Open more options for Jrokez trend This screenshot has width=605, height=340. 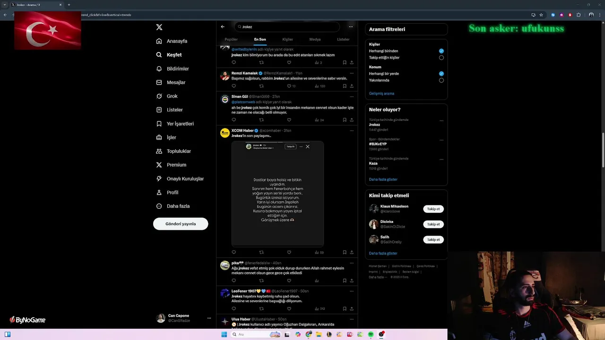pyautogui.click(x=441, y=120)
